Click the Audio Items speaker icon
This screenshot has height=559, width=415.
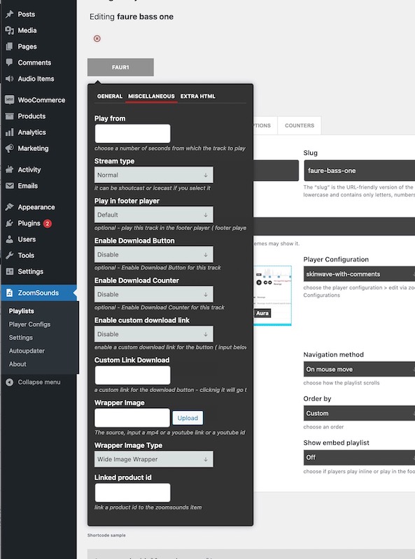10,78
